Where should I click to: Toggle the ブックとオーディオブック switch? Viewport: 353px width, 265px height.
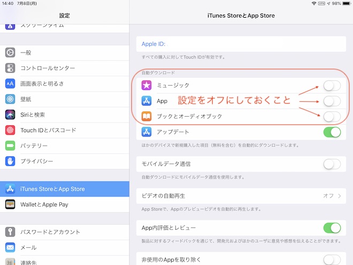tap(332, 117)
